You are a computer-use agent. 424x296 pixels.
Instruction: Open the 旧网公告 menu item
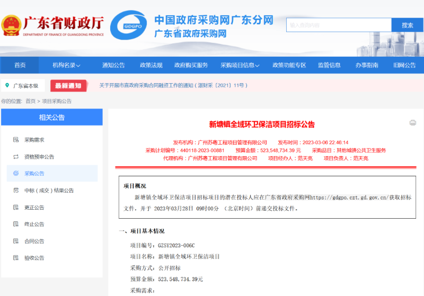click(404, 65)
